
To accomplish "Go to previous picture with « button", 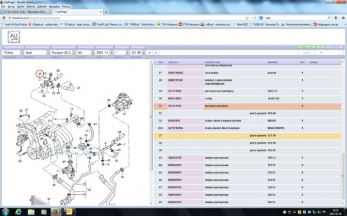I will pos(149,52).
